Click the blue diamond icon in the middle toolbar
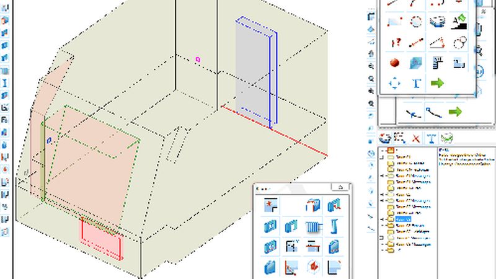The width and height of the screenshot is (496, 279). 371,29
